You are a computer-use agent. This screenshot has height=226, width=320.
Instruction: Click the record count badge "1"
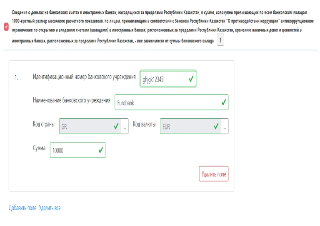pos(220,40)
